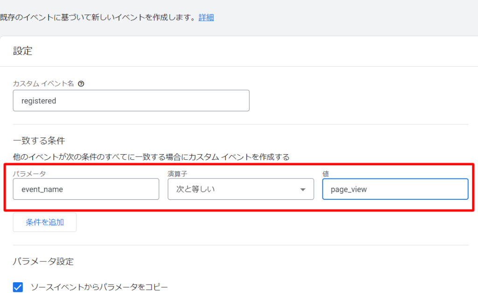This screenshot has width=478, height=293.
Task: Open the 演算子 dropdown showing 次と等しい
Action: tap(240, 189)
